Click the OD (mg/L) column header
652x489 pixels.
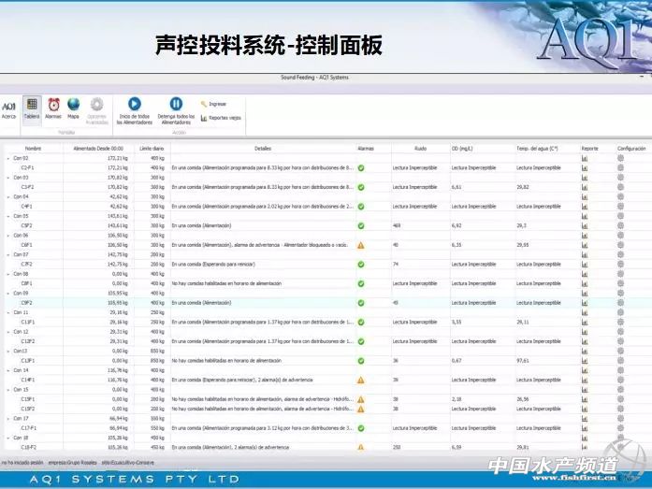point(462,149)
